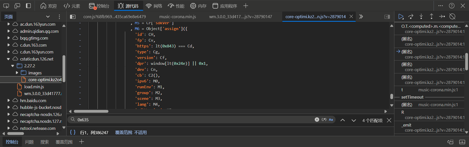
Task: Toggle regex search option
Action: pos(324,120)
